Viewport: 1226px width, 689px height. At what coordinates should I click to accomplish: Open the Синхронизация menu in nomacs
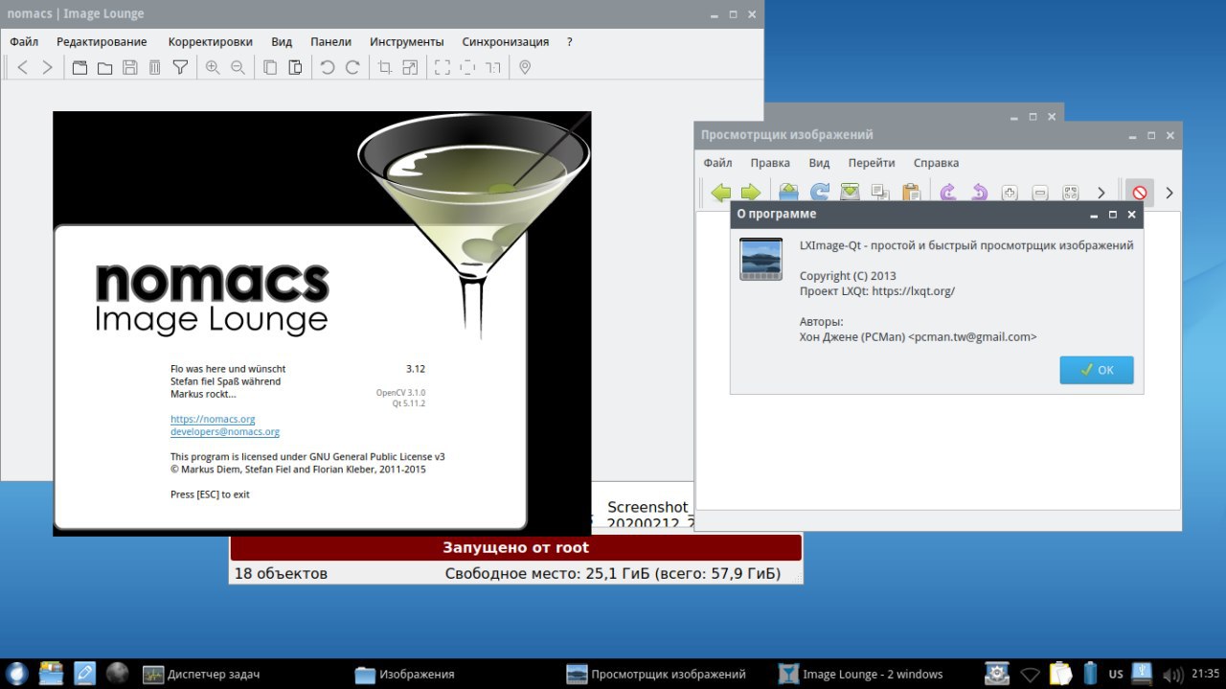(x=506, y=41)
